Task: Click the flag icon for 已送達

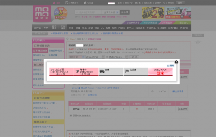Action: pos(127,71)
